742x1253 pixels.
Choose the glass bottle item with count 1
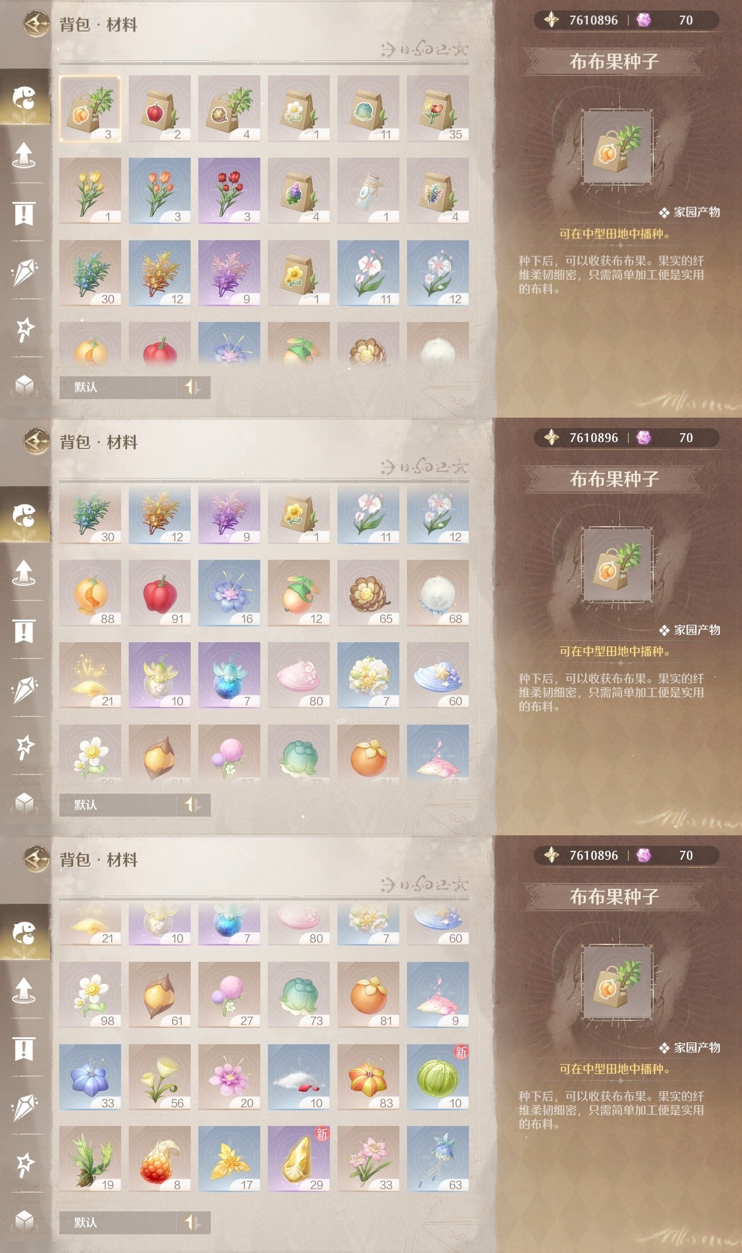pyautogui.click(x=368, y=191)
